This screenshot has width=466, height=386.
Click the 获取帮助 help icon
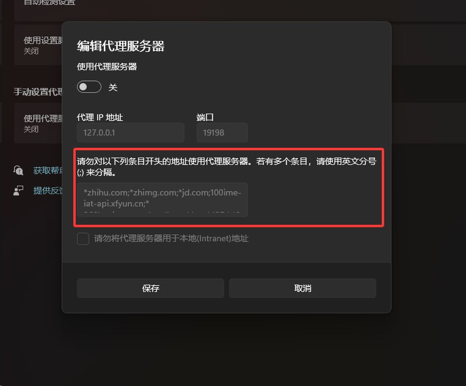coord(18,170)
